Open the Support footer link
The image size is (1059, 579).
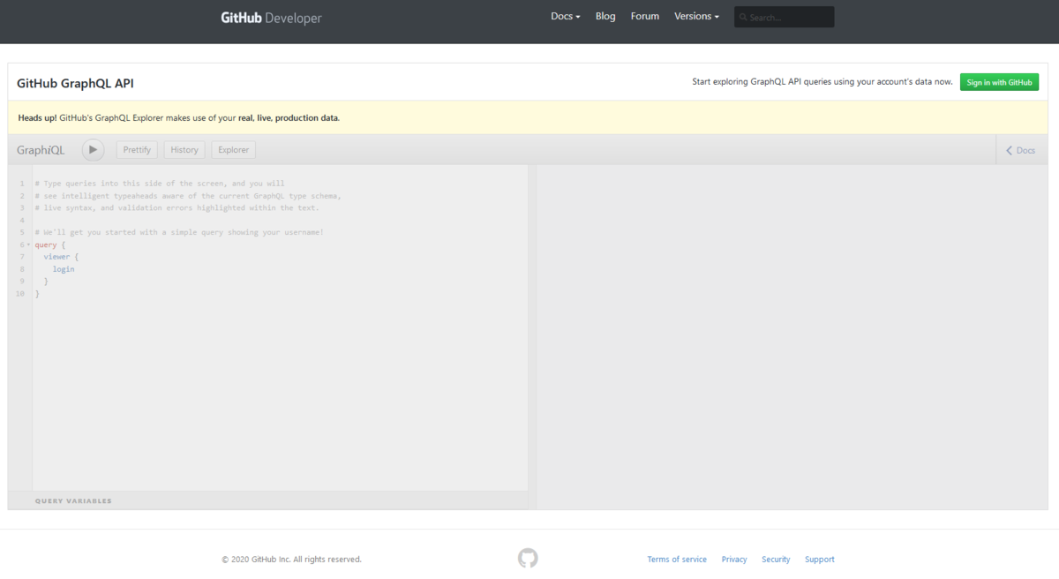pyautogui.click(x=819, y=560)
